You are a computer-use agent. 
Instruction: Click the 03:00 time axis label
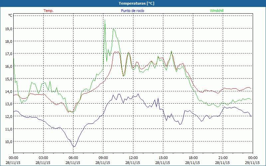[44, 158]
